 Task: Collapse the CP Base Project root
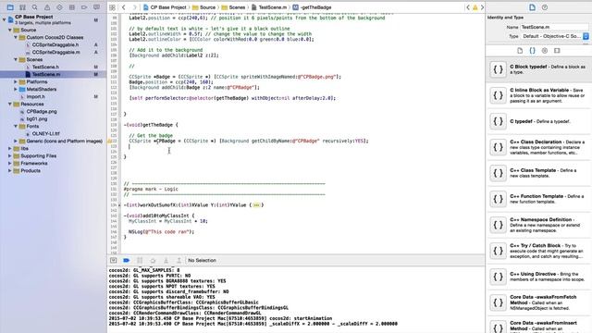coord(4,19)
